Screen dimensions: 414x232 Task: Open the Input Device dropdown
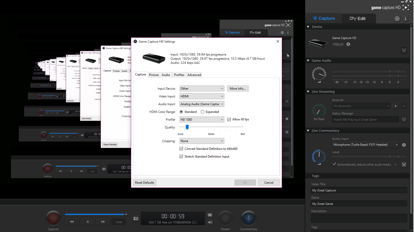pyautogui.click(x=202, y=89)
